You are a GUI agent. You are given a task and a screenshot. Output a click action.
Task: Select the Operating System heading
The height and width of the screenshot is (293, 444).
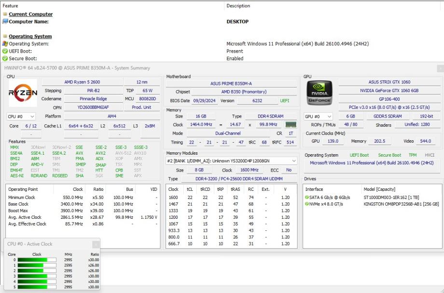point(30,37)
